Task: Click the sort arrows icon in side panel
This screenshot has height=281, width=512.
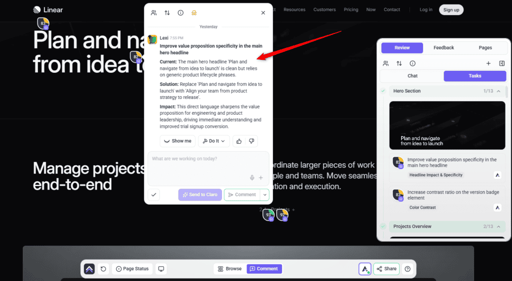Action: [399, 63]
